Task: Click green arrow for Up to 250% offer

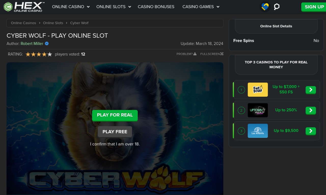Action: 311,110
